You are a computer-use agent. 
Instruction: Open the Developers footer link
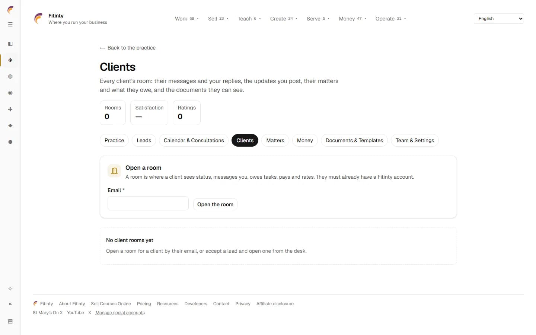196,304
